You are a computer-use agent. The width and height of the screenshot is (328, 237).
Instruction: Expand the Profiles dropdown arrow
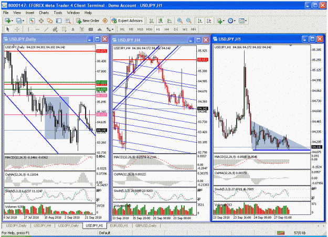[23, 20]
